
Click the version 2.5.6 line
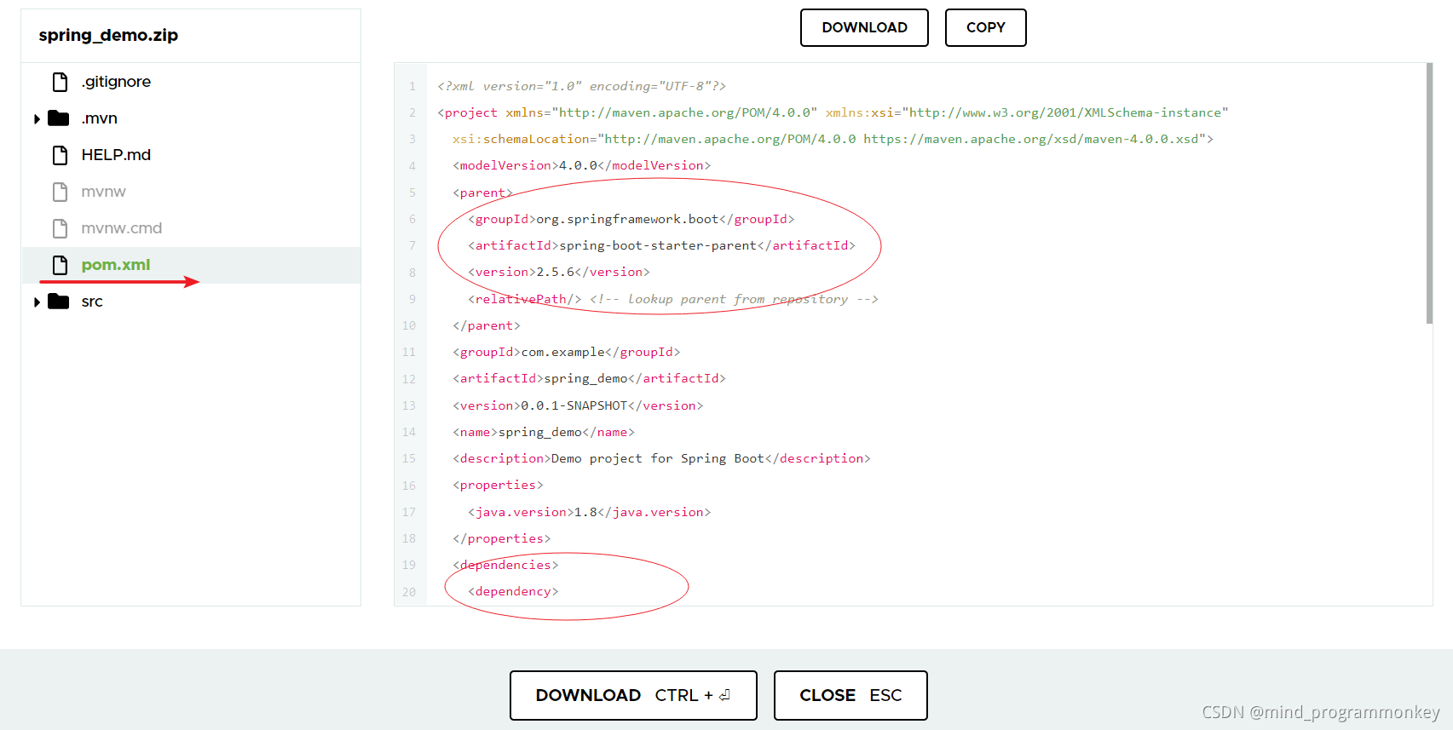click(x=558, y=272)
